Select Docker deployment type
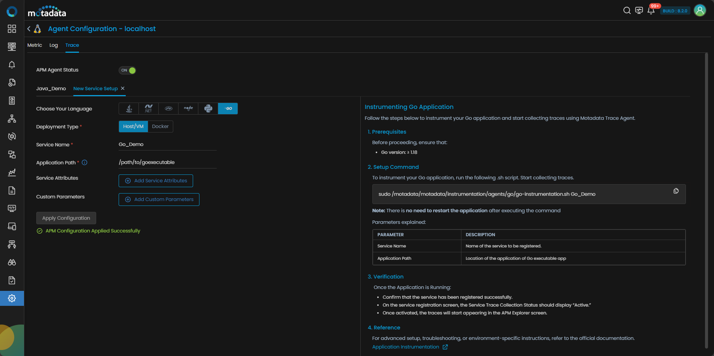 tap(160, 127)
